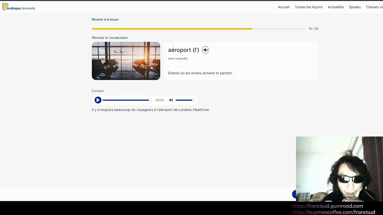Play the example sentence audio
The image size is (383, 215).
[98, 100]
